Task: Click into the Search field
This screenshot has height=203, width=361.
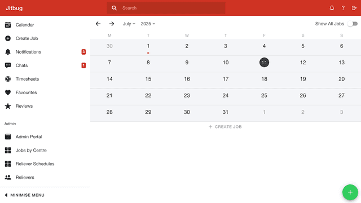Action: tap(166, 8)
